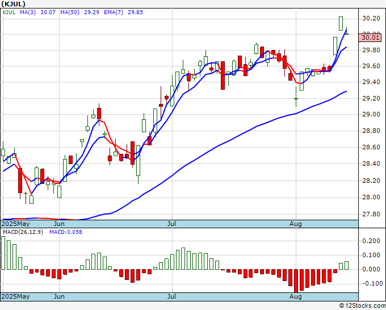Click the first tall green MACD bar in May
The image size is (386, 310).
(x=3, y=253)
